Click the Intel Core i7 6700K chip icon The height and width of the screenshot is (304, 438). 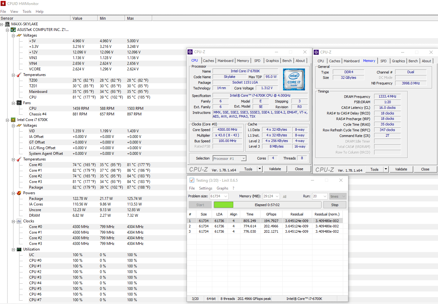(x=13, y=120)
